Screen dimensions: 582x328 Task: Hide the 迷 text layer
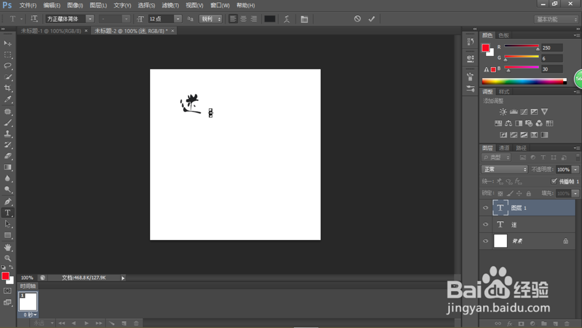(485, 224)
